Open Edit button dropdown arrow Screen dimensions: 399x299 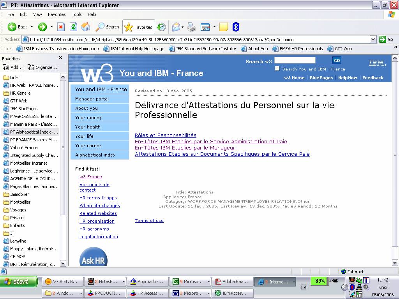click(214, 27)
